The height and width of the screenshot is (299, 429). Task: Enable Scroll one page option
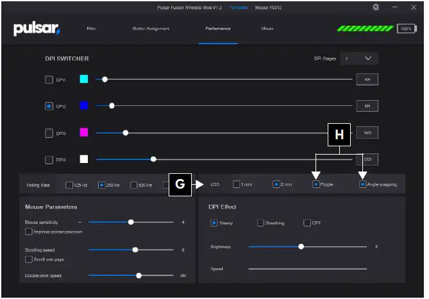pyautogui.click(x=29, y=259)
